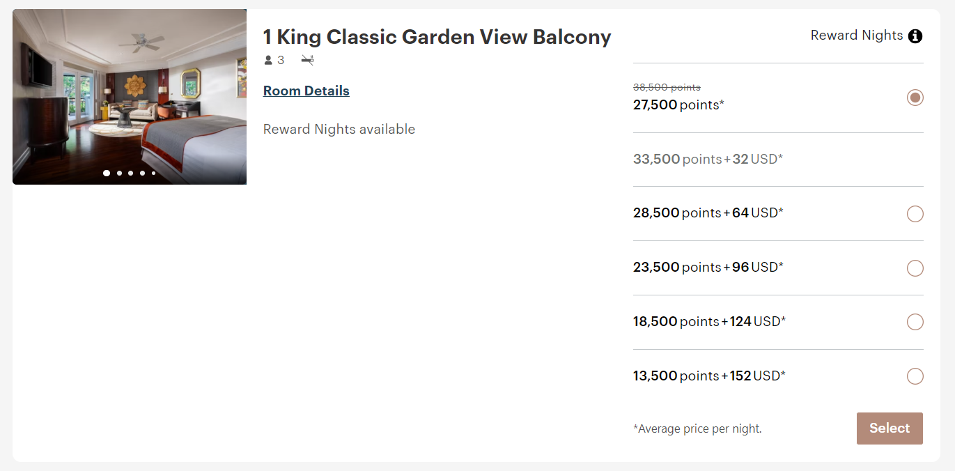Screen dimensions: 955x471
Task: Click the last carousel dot under the photo
Action: click(153, 173)
